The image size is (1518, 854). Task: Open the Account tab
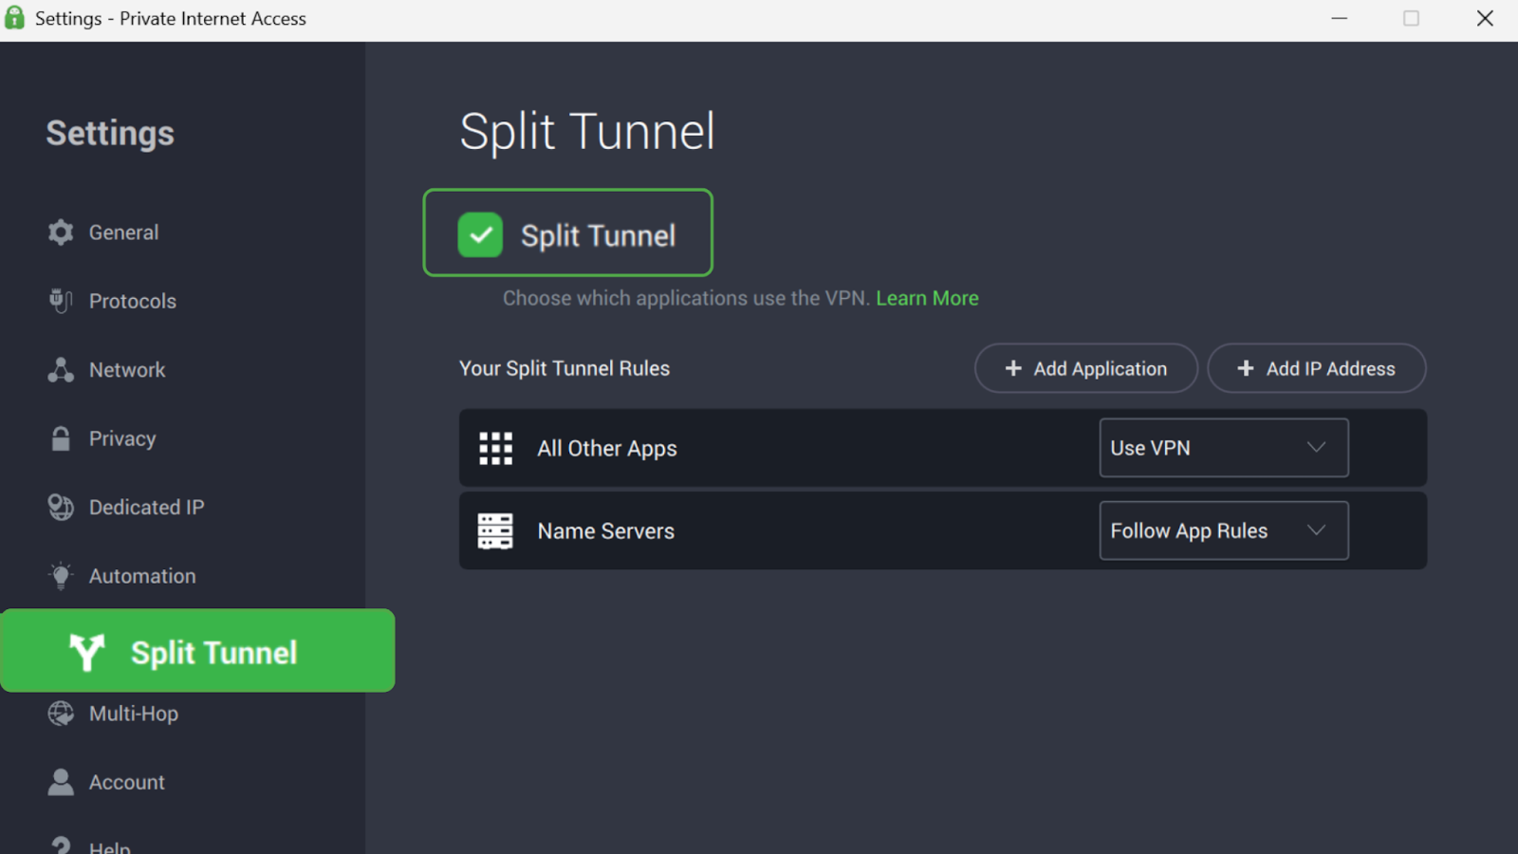[x=127, y=782]
